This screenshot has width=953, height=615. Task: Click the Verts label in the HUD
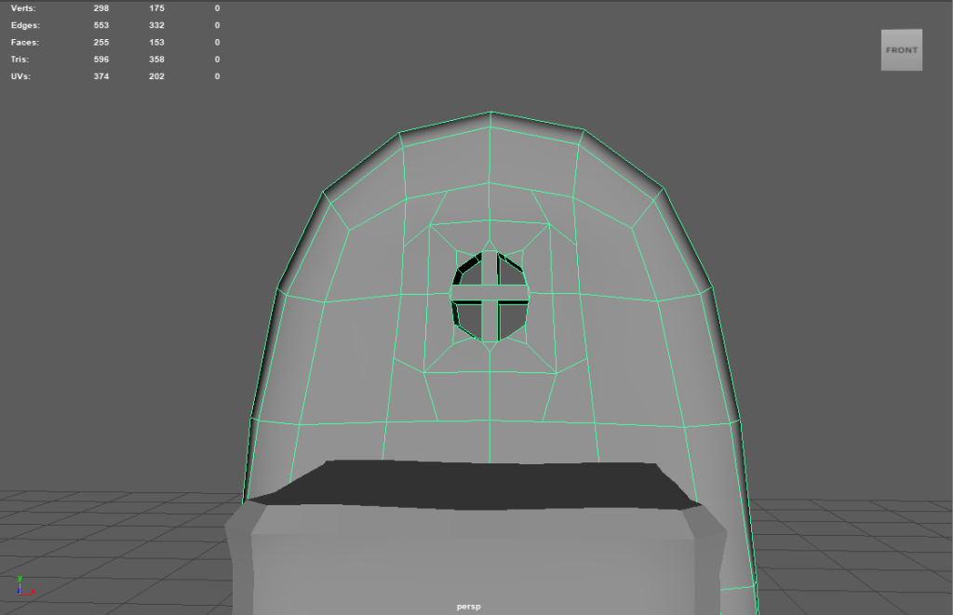(x=23, y=7)
